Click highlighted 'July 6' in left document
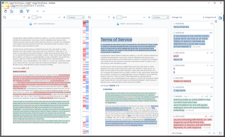This screenshot has width=225, height=137. point(23,68)
